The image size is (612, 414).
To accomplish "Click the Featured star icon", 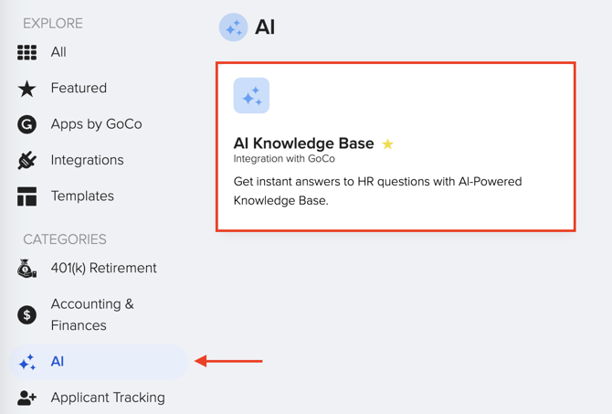I will tap(27, 89).
